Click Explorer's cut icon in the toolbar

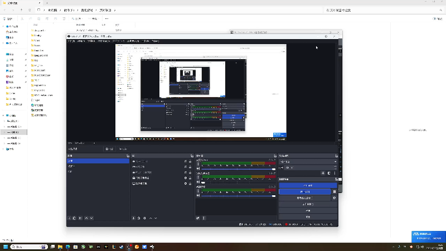coord(22,19)
